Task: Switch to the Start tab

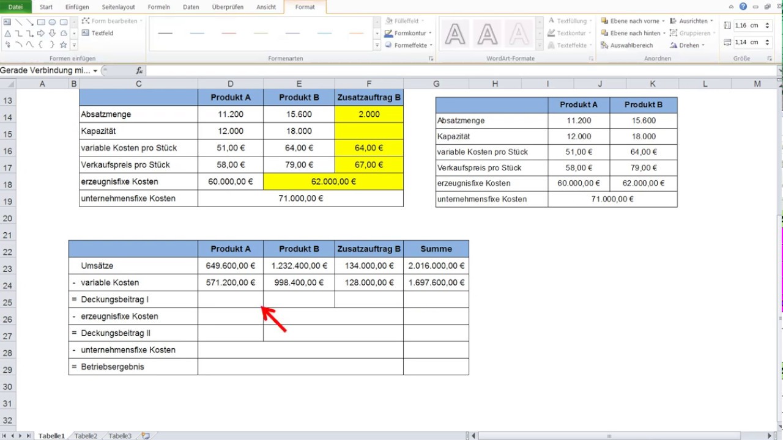Action: coord(46,7)
